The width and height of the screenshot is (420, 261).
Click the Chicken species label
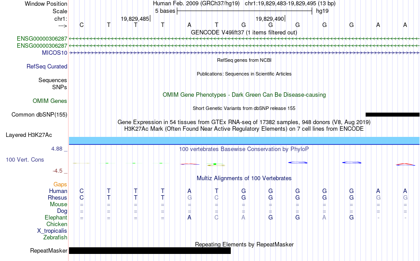[x=57, y=224]
